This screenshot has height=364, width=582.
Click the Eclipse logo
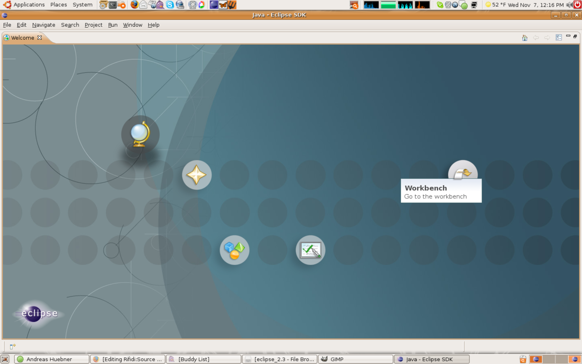38,314
